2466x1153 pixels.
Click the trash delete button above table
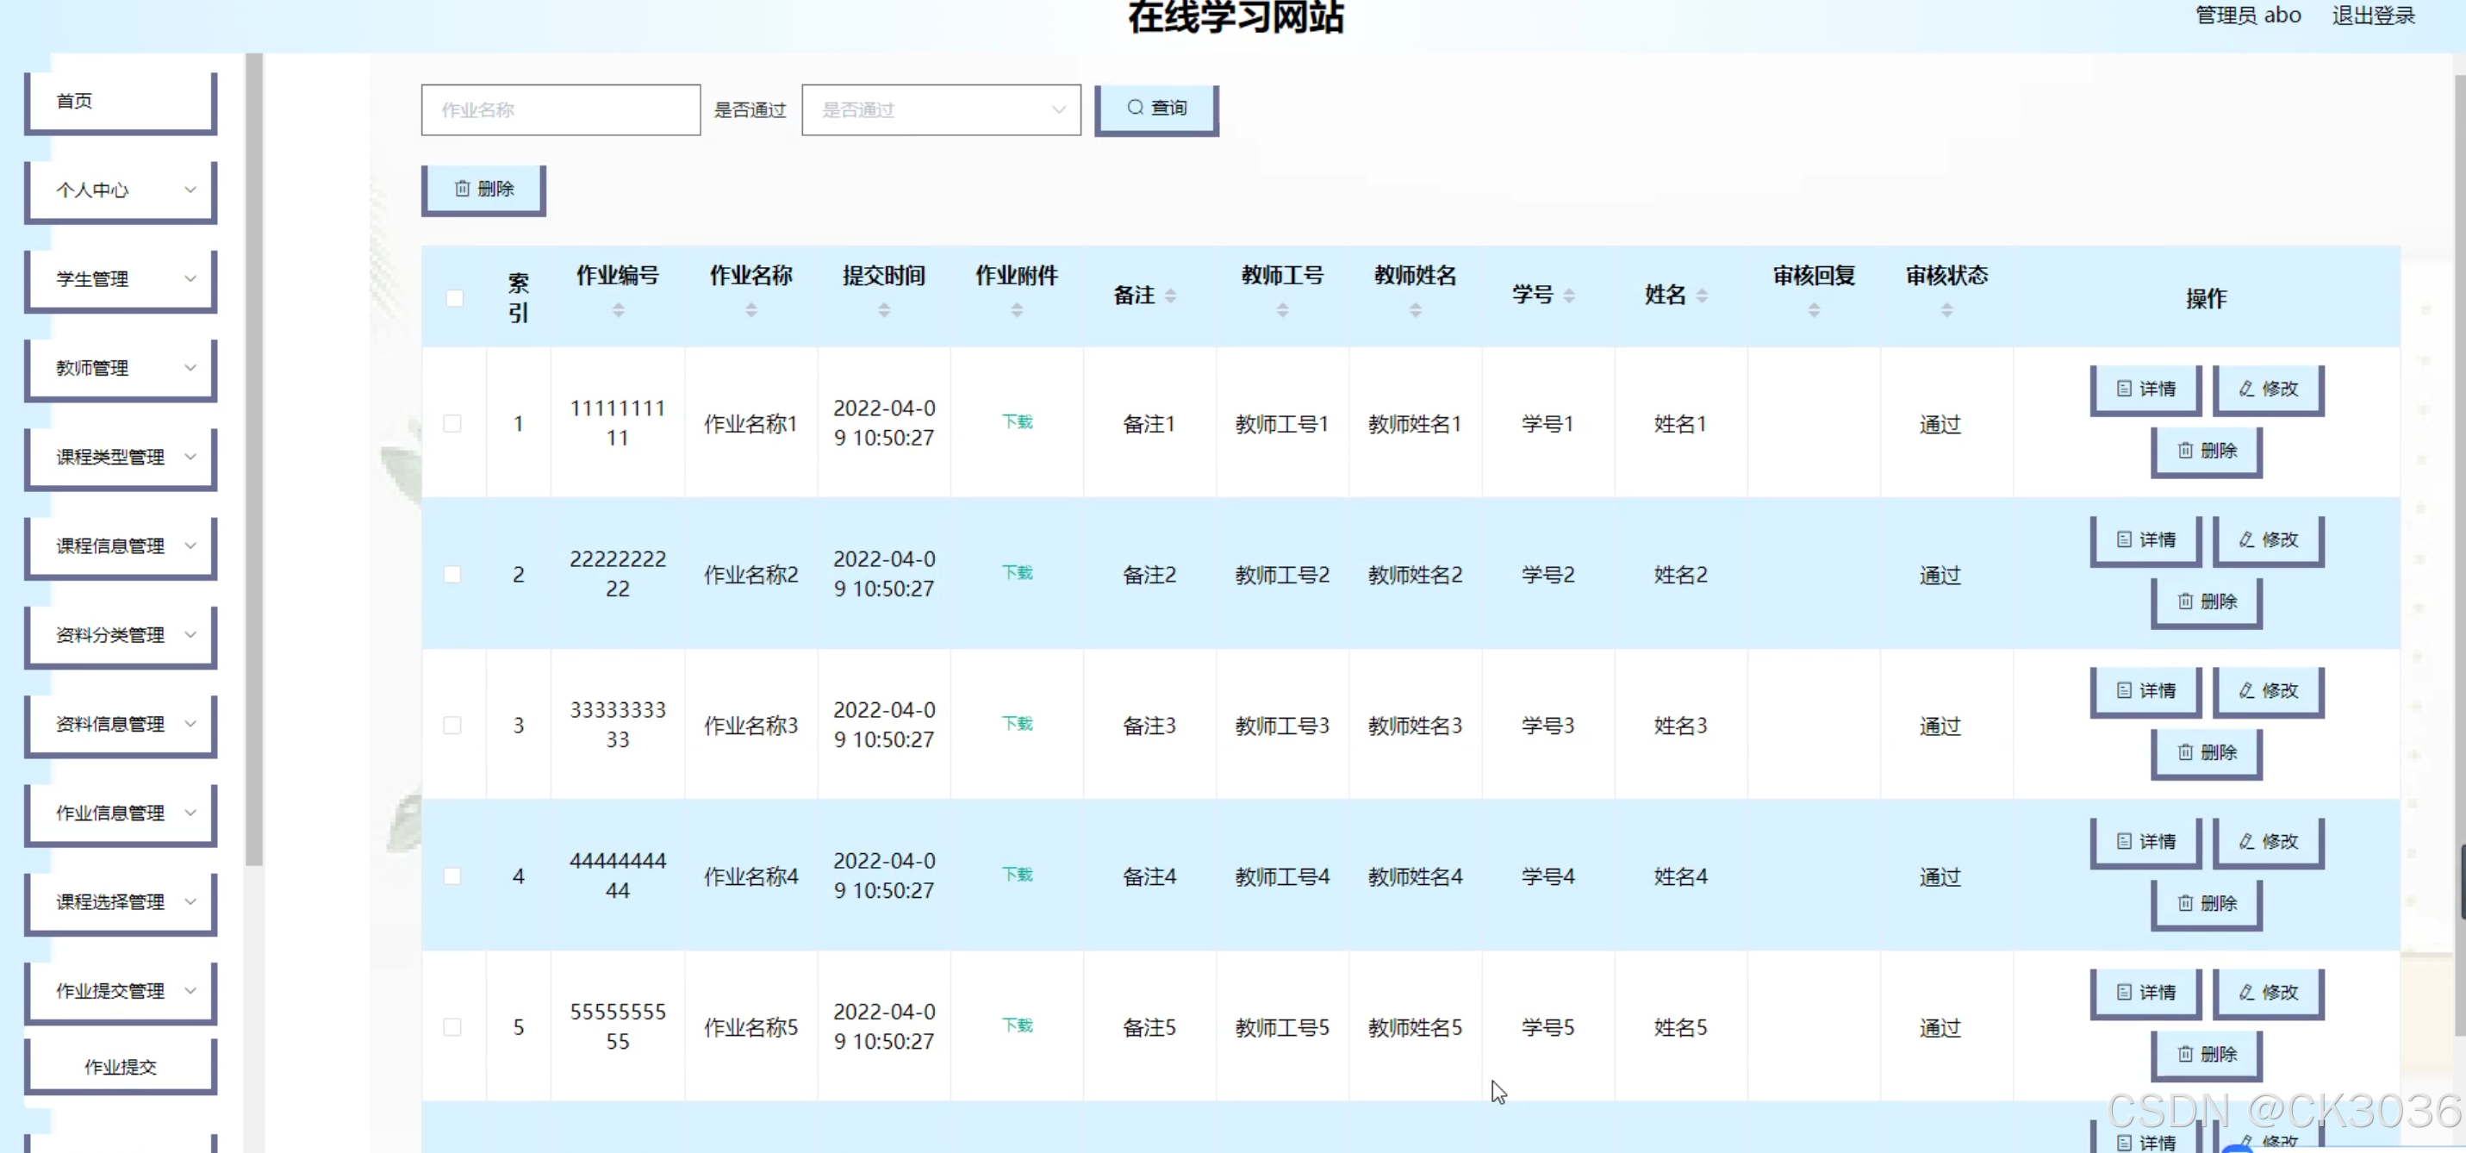(483, 189)
